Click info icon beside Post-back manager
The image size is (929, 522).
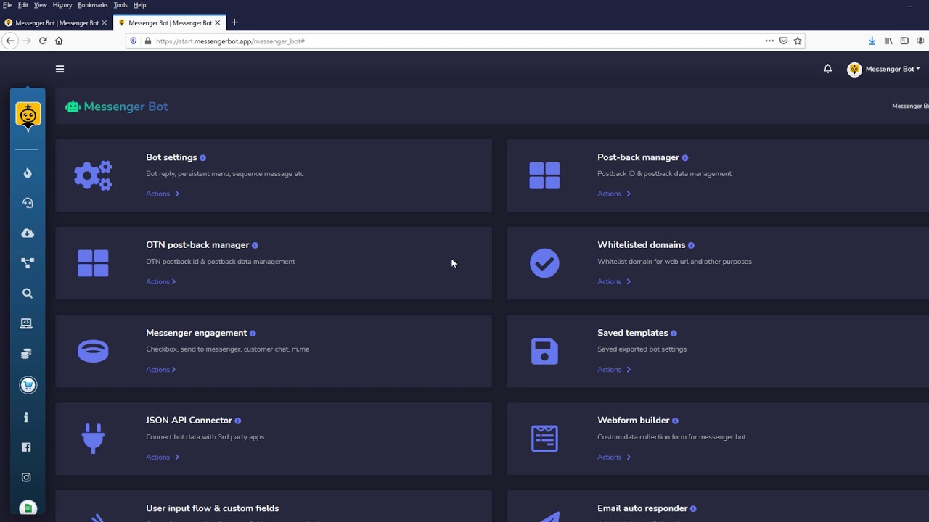(x=684, y=158)
